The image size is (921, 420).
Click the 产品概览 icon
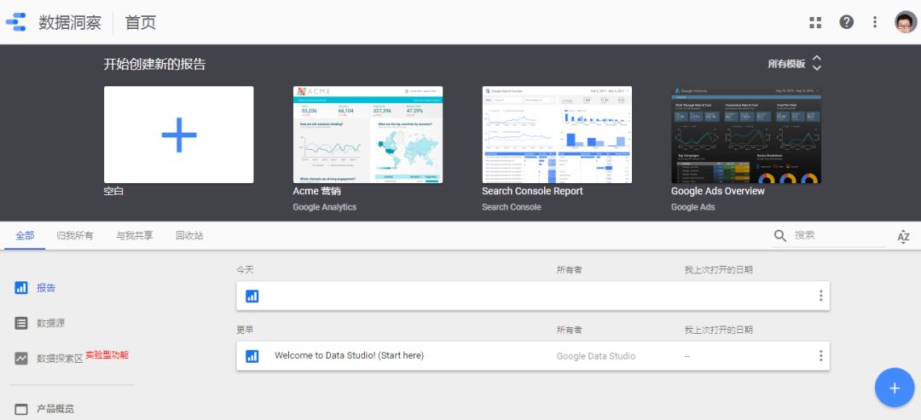pos(21,410)
